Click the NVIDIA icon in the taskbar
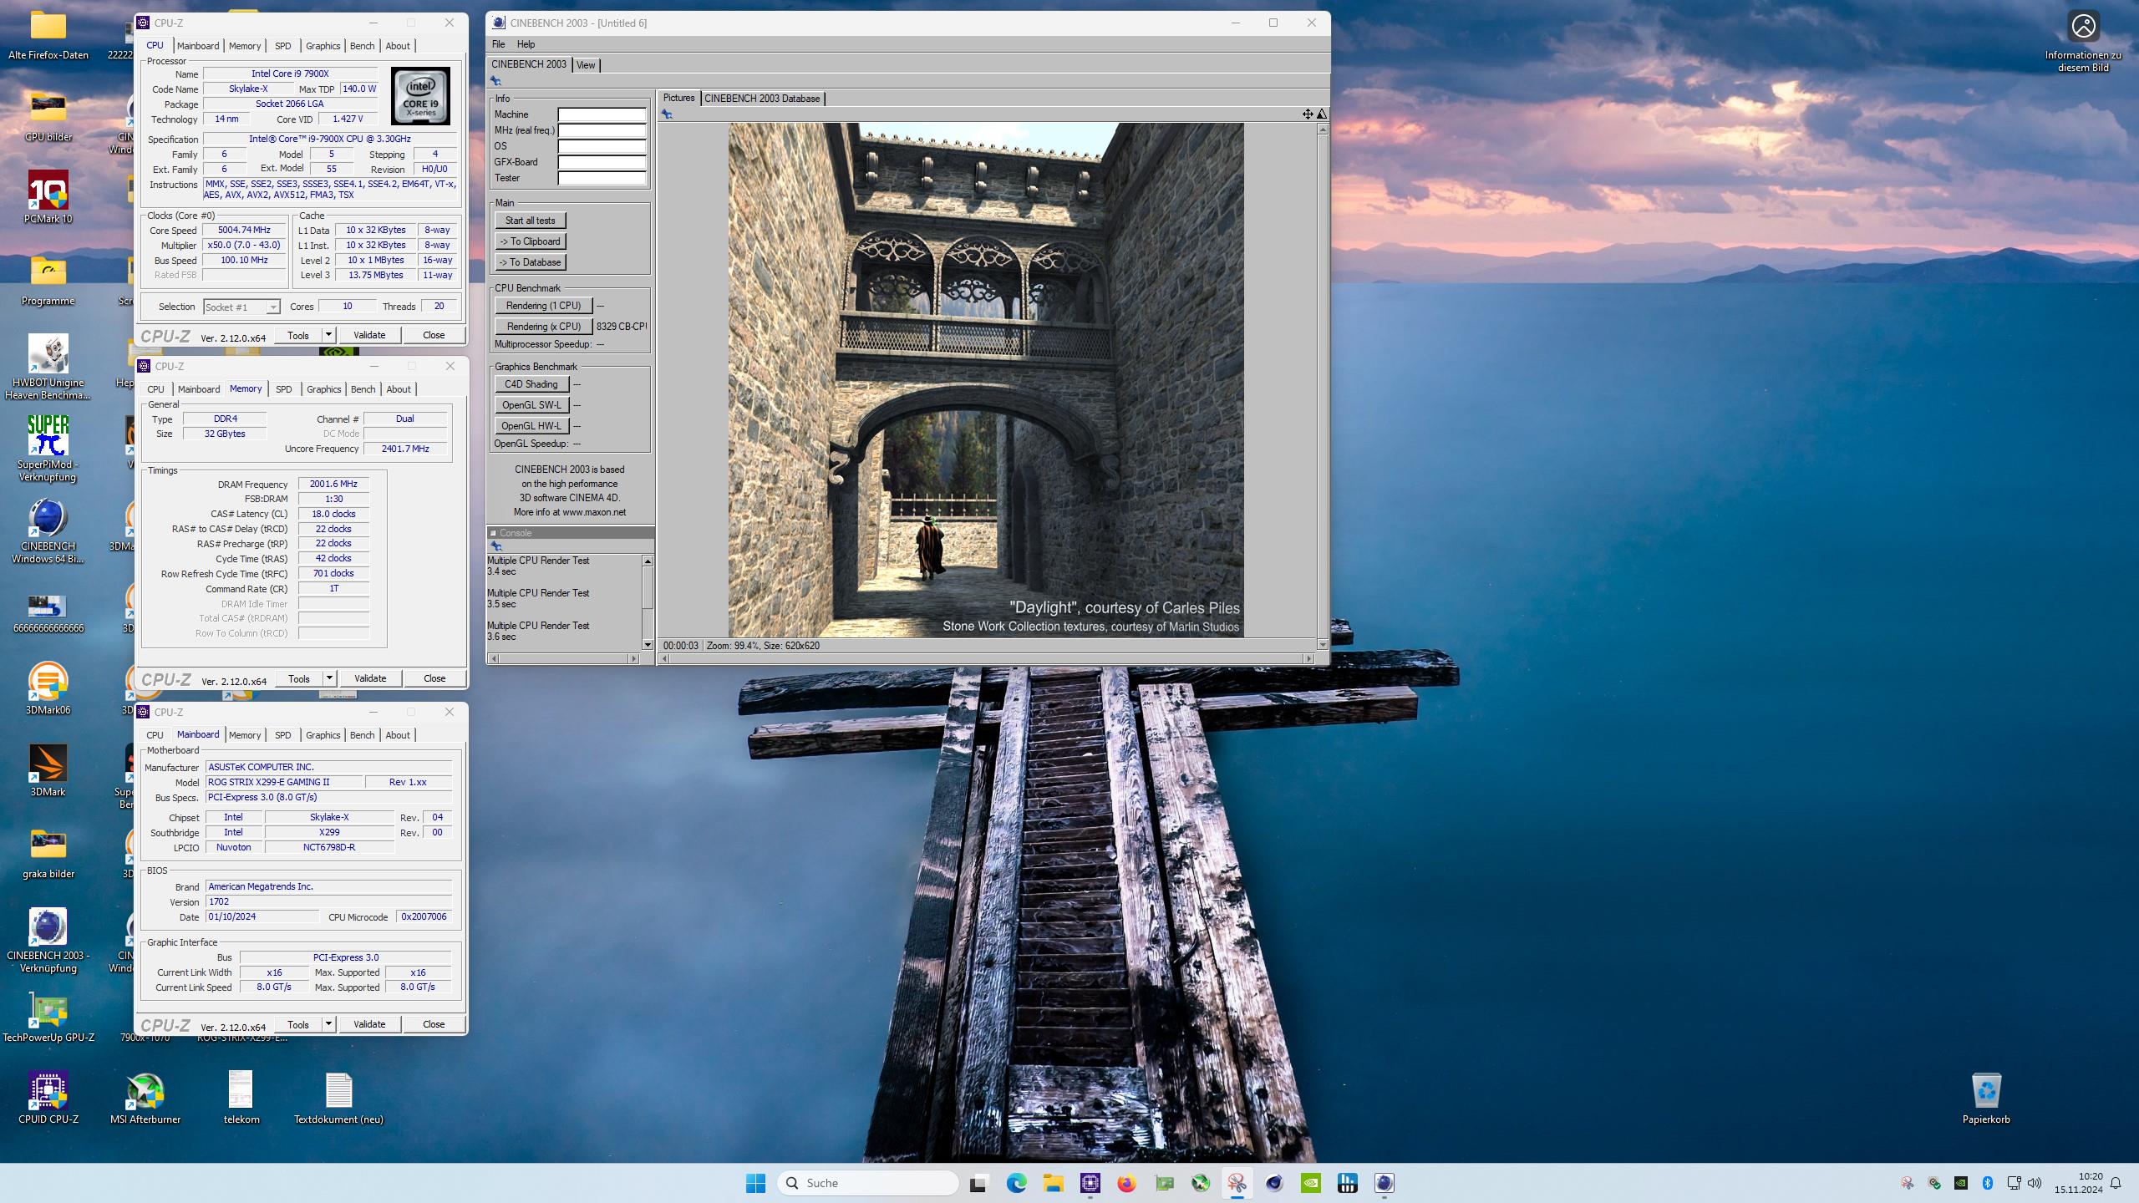Viewport: 2139px width, 1203px height. click(x=1311, y=1183)
